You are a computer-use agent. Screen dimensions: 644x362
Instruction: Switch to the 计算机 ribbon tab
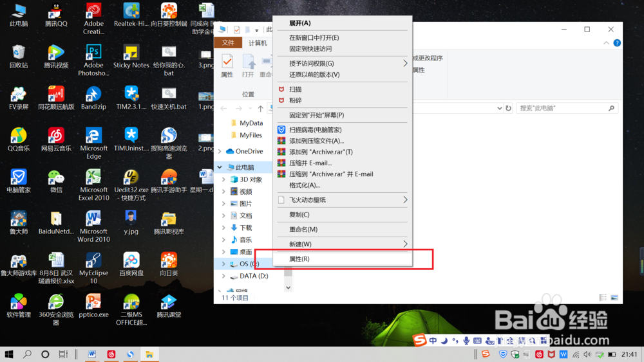258,43
